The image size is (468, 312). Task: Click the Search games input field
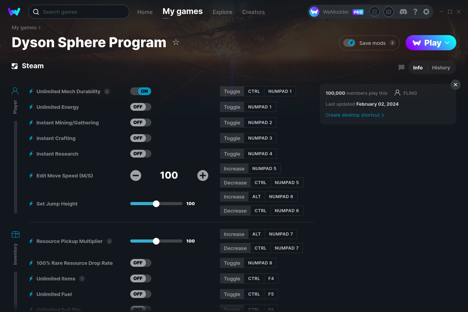[x=82, y=12]
